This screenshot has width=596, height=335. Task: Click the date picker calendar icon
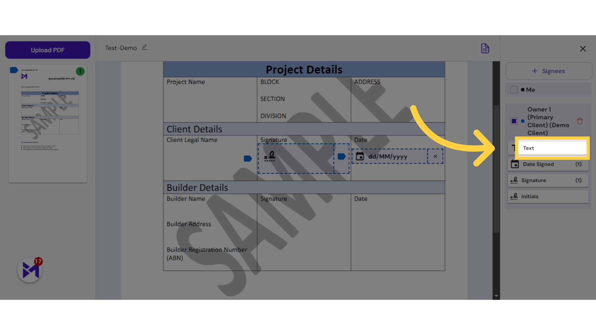pyautogui.click(x=359, y=156)
